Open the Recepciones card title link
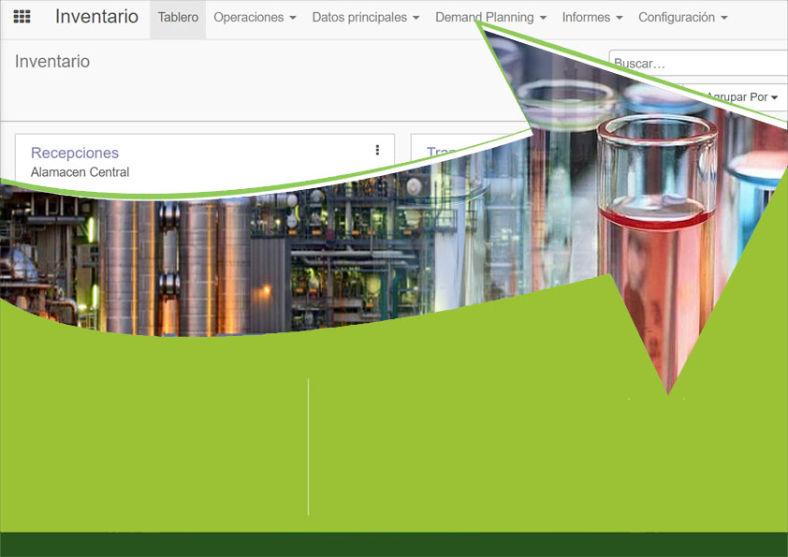The height and width of the screenshot is (557, 788). coord(75,153)
